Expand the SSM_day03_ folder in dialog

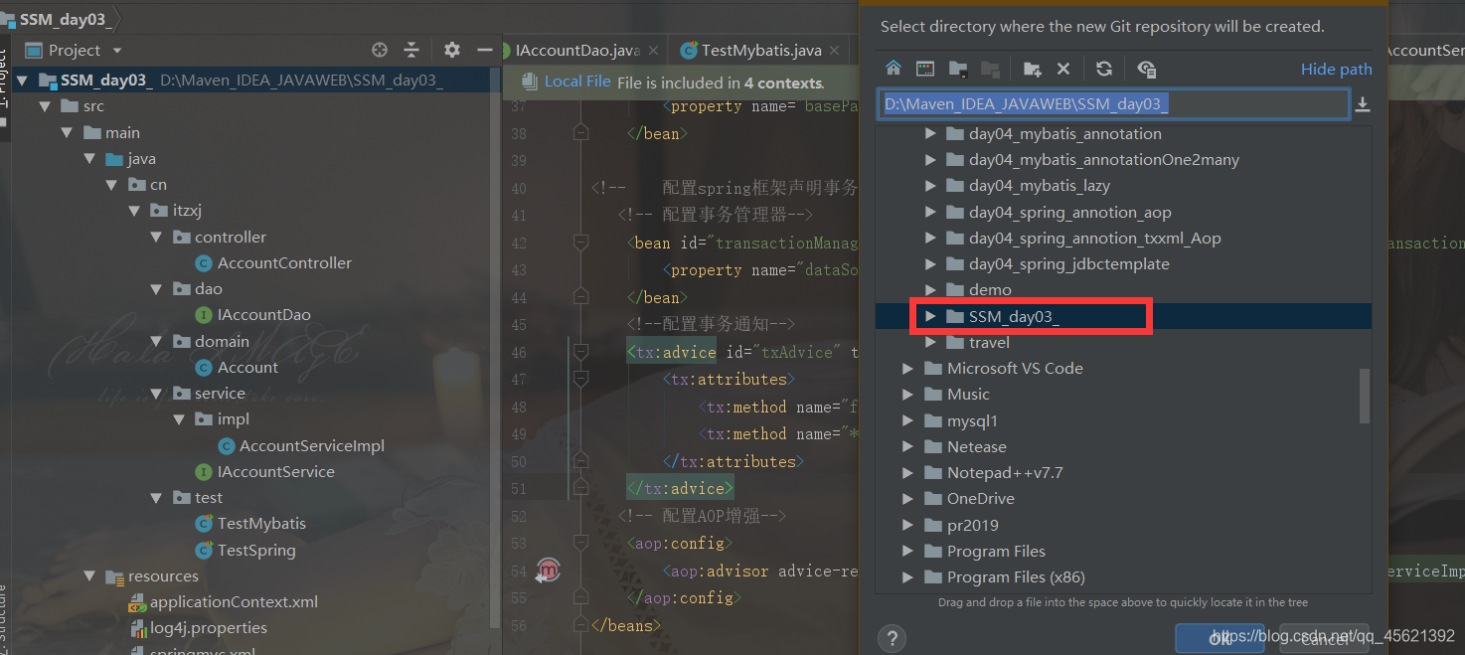tap(930, 316)
